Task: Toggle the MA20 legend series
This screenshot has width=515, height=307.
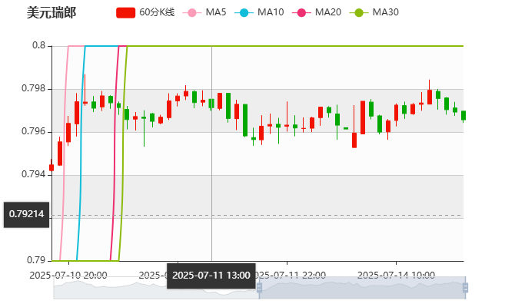Action: pos(317,12)
